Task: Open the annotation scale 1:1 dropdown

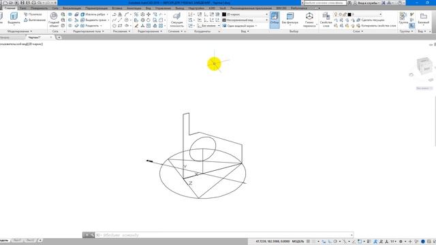Action: [393, 242]
